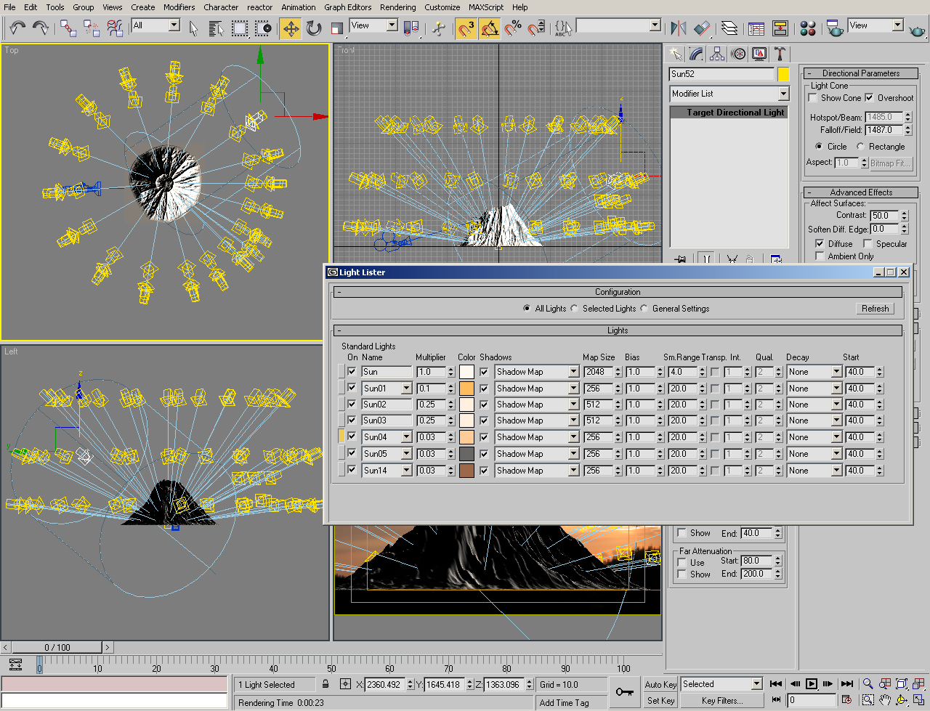Open the reactor menu
Viewport: 930px width, 711px height.
tap(260, 7)
